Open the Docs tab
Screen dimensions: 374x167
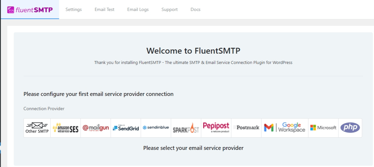195,9
